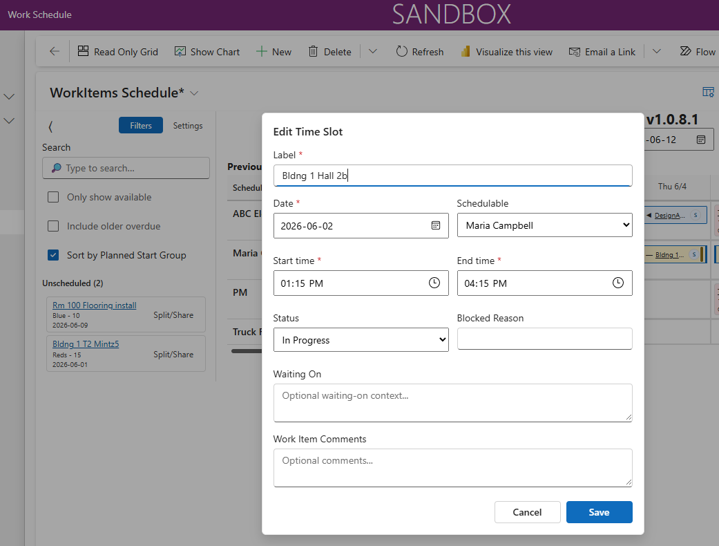Go back with the left arrow icon

coord(55,51)
